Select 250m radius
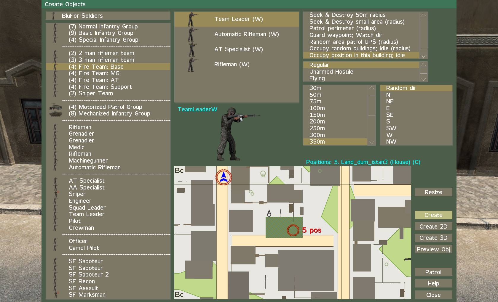 pos(335,128)
